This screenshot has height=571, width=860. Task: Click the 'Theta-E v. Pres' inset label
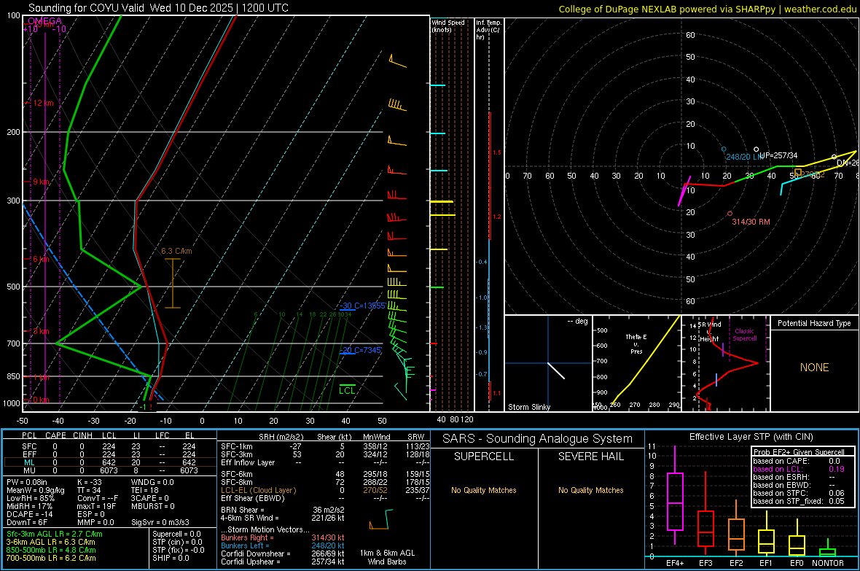click(x=636, y=343)
